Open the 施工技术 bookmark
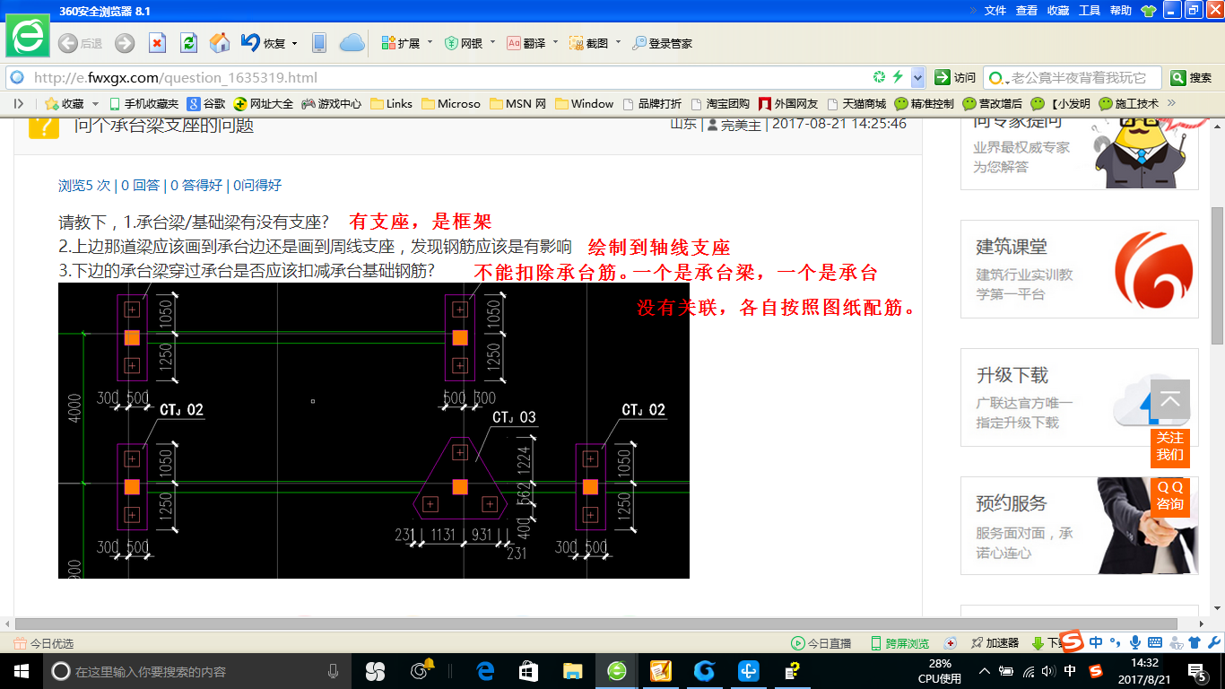This screenshot has width=1225, height=689. click(x=1129, y=104)
